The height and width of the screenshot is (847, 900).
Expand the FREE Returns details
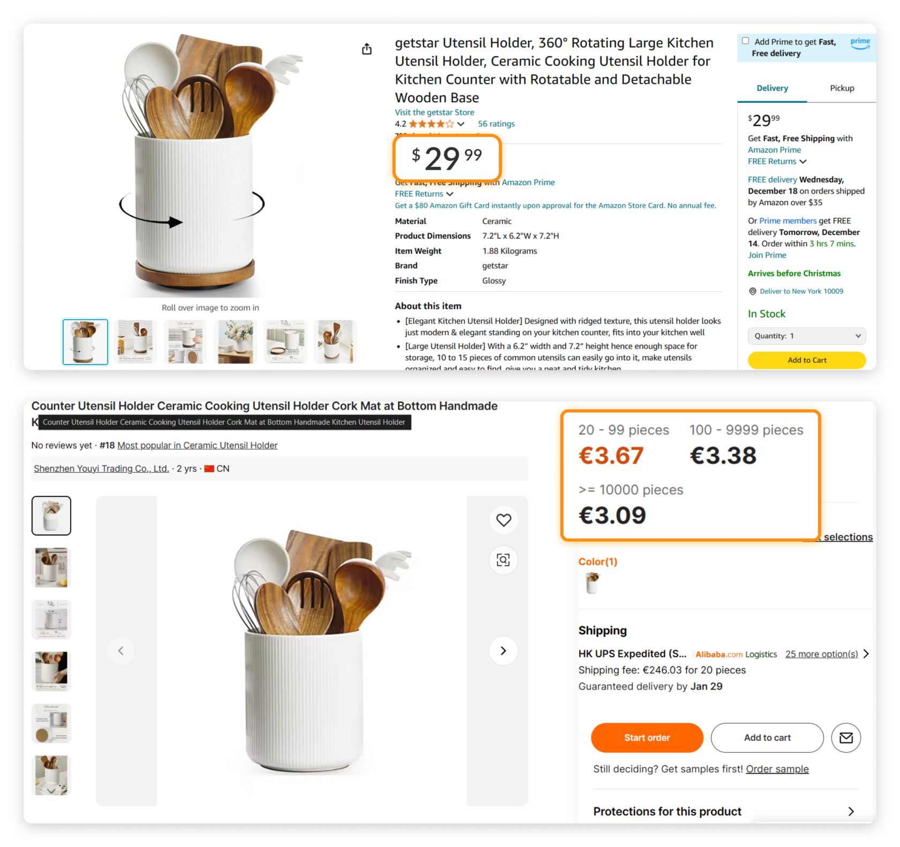pos(424,194)
